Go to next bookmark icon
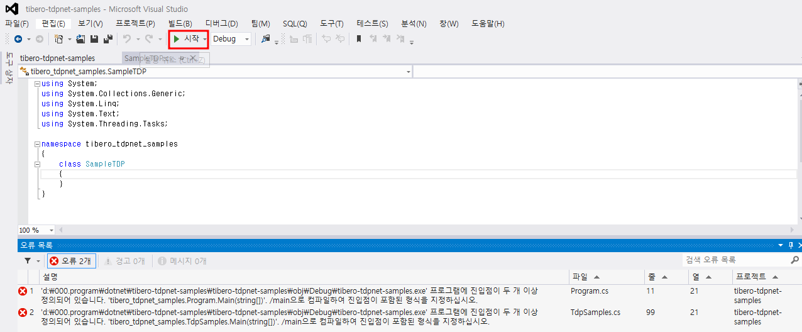 pos(387,39)
